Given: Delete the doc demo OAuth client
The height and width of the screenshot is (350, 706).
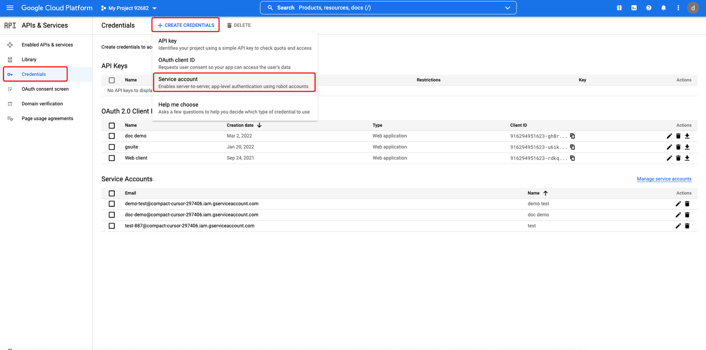Looking at the screenshot, I should point(678,136).
